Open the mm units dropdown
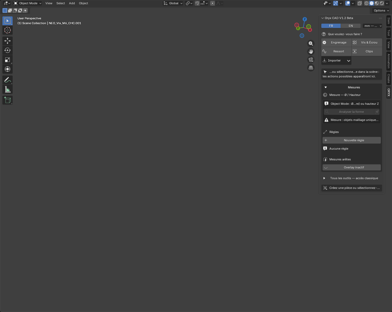The image size is (392, 312). coord(372,26)
